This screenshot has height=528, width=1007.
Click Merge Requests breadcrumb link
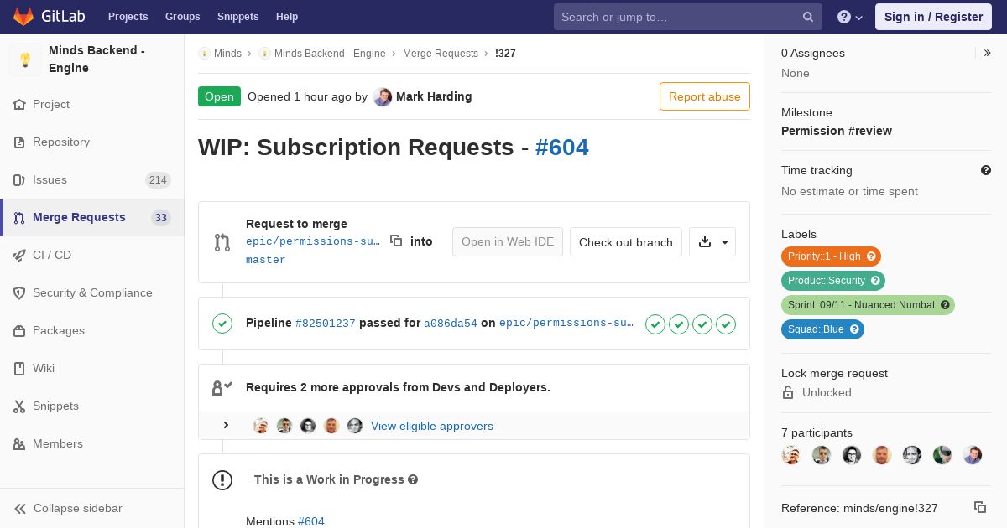coord(441,53)
